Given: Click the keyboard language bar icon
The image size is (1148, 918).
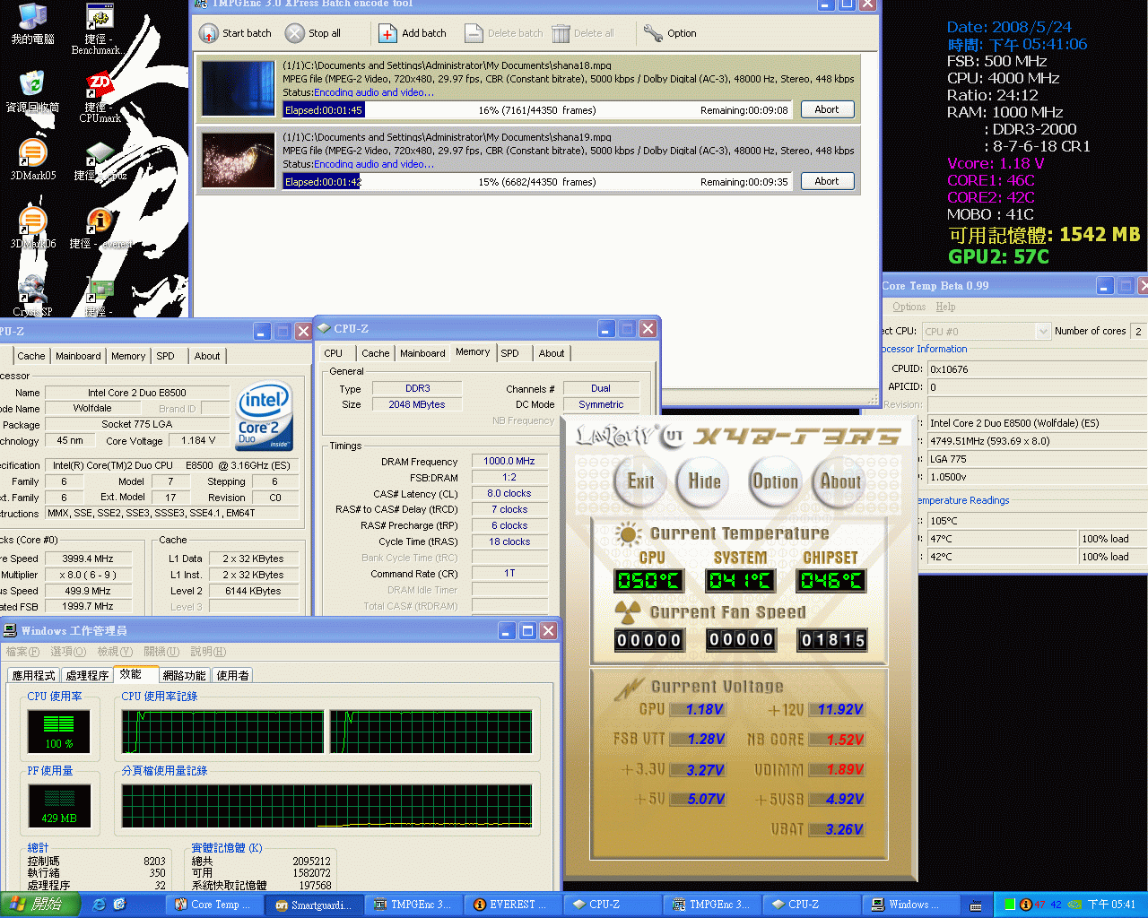Looking at the screenshot, I should [x=976, y=905].
